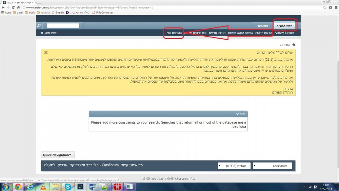The image size is (339, 191).
Task: Open Skype from the taskbar
Action: tap(68, 187)
